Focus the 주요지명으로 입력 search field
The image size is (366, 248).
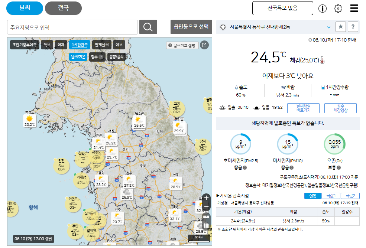point(72,27)
